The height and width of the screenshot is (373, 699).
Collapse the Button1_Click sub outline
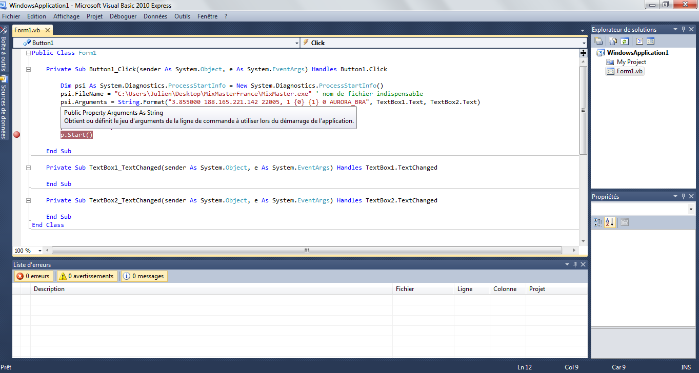(x=28, y=69)
